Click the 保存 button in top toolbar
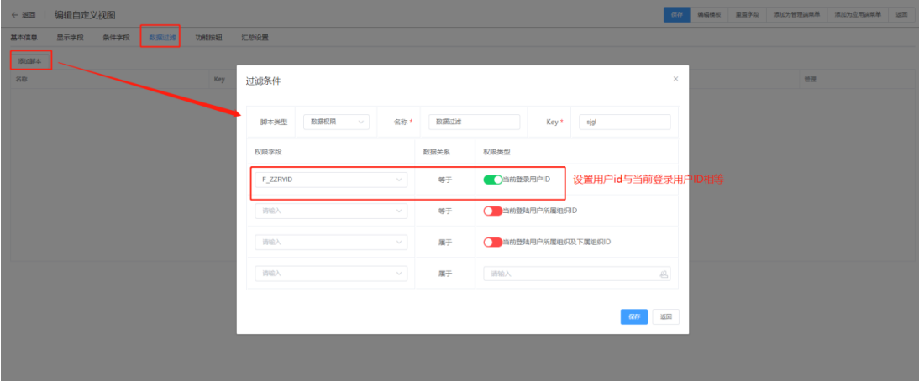 pyautogui.click(x=676, y=15)
